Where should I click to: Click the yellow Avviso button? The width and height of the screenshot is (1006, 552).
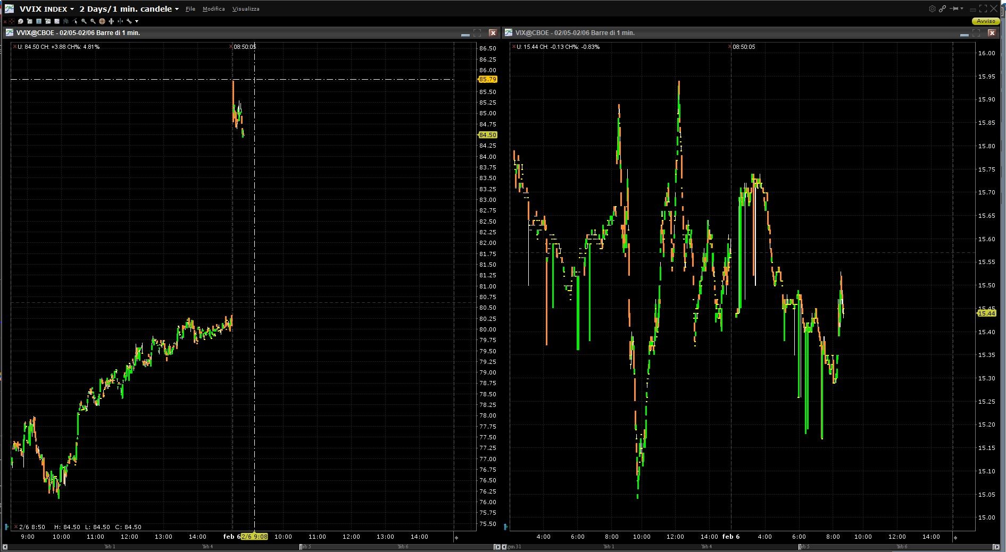click(986, 21)
